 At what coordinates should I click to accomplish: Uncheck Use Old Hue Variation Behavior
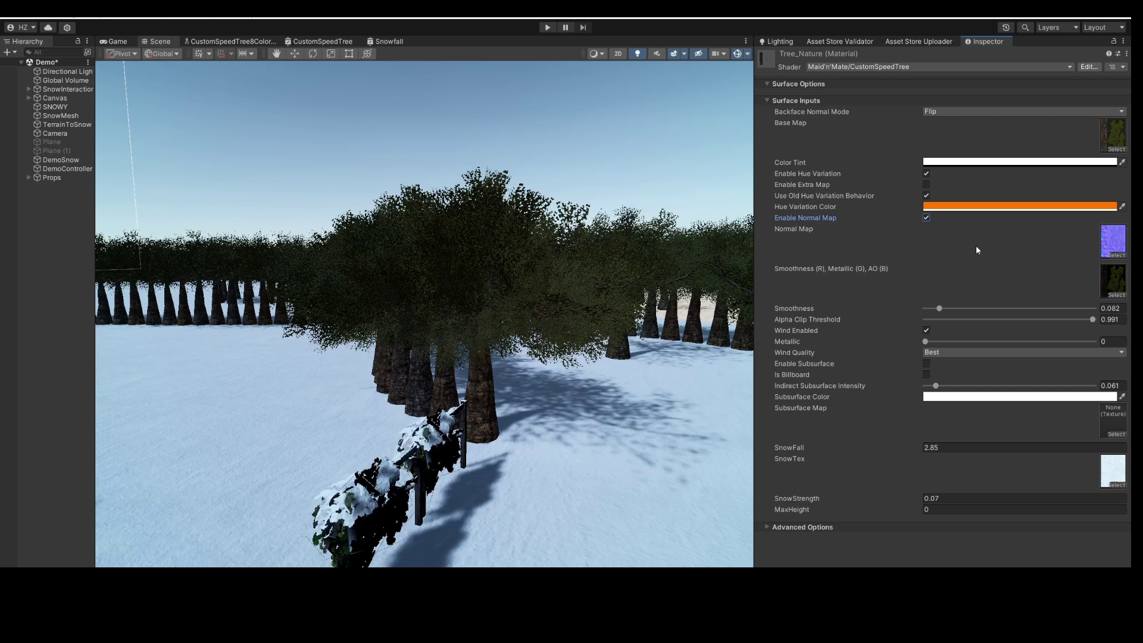926,195
